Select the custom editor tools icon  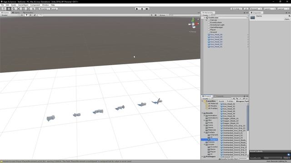(33, 9)
